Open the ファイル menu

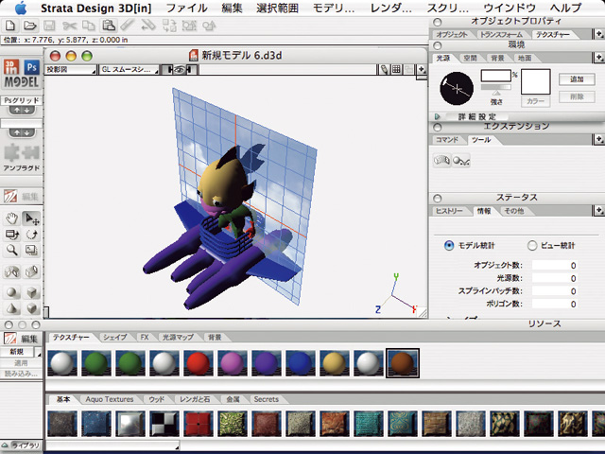187,8
